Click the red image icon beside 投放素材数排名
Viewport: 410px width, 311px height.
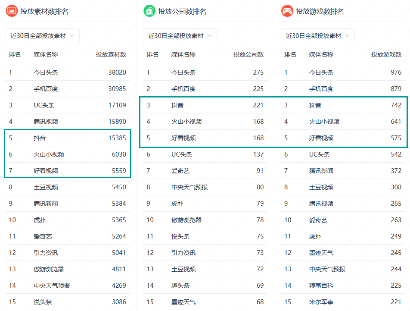click(x=12, y=11)
